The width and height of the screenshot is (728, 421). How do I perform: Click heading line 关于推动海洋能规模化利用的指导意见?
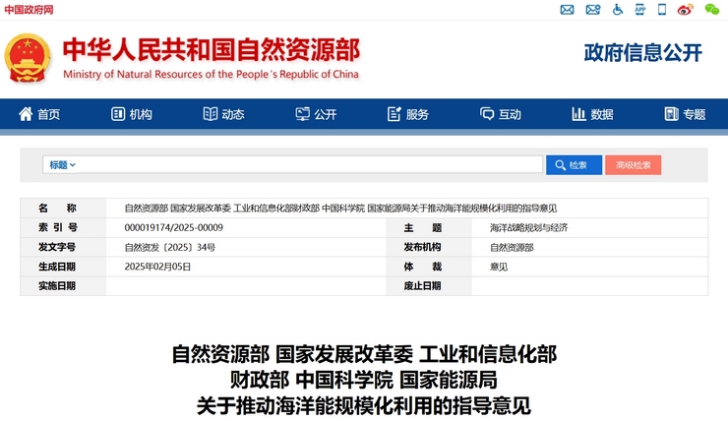(364, 405)
